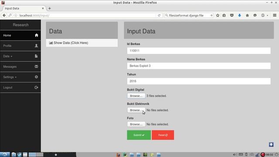Click the power icon in the system tray
The height and width of the screenshot is (157, 279).
(x=276, y=155)
